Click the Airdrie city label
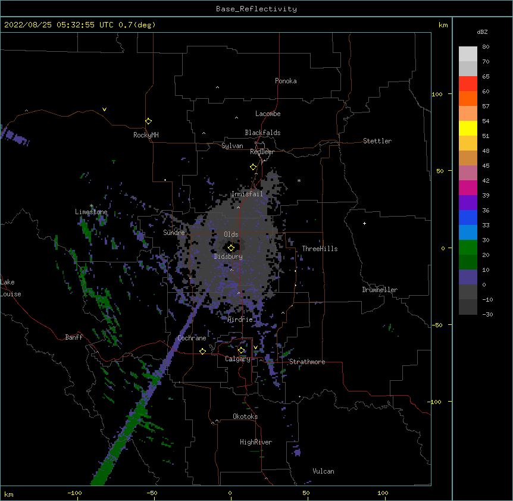The width and height of the screenshot is (513, 501). tap(240, 320)
